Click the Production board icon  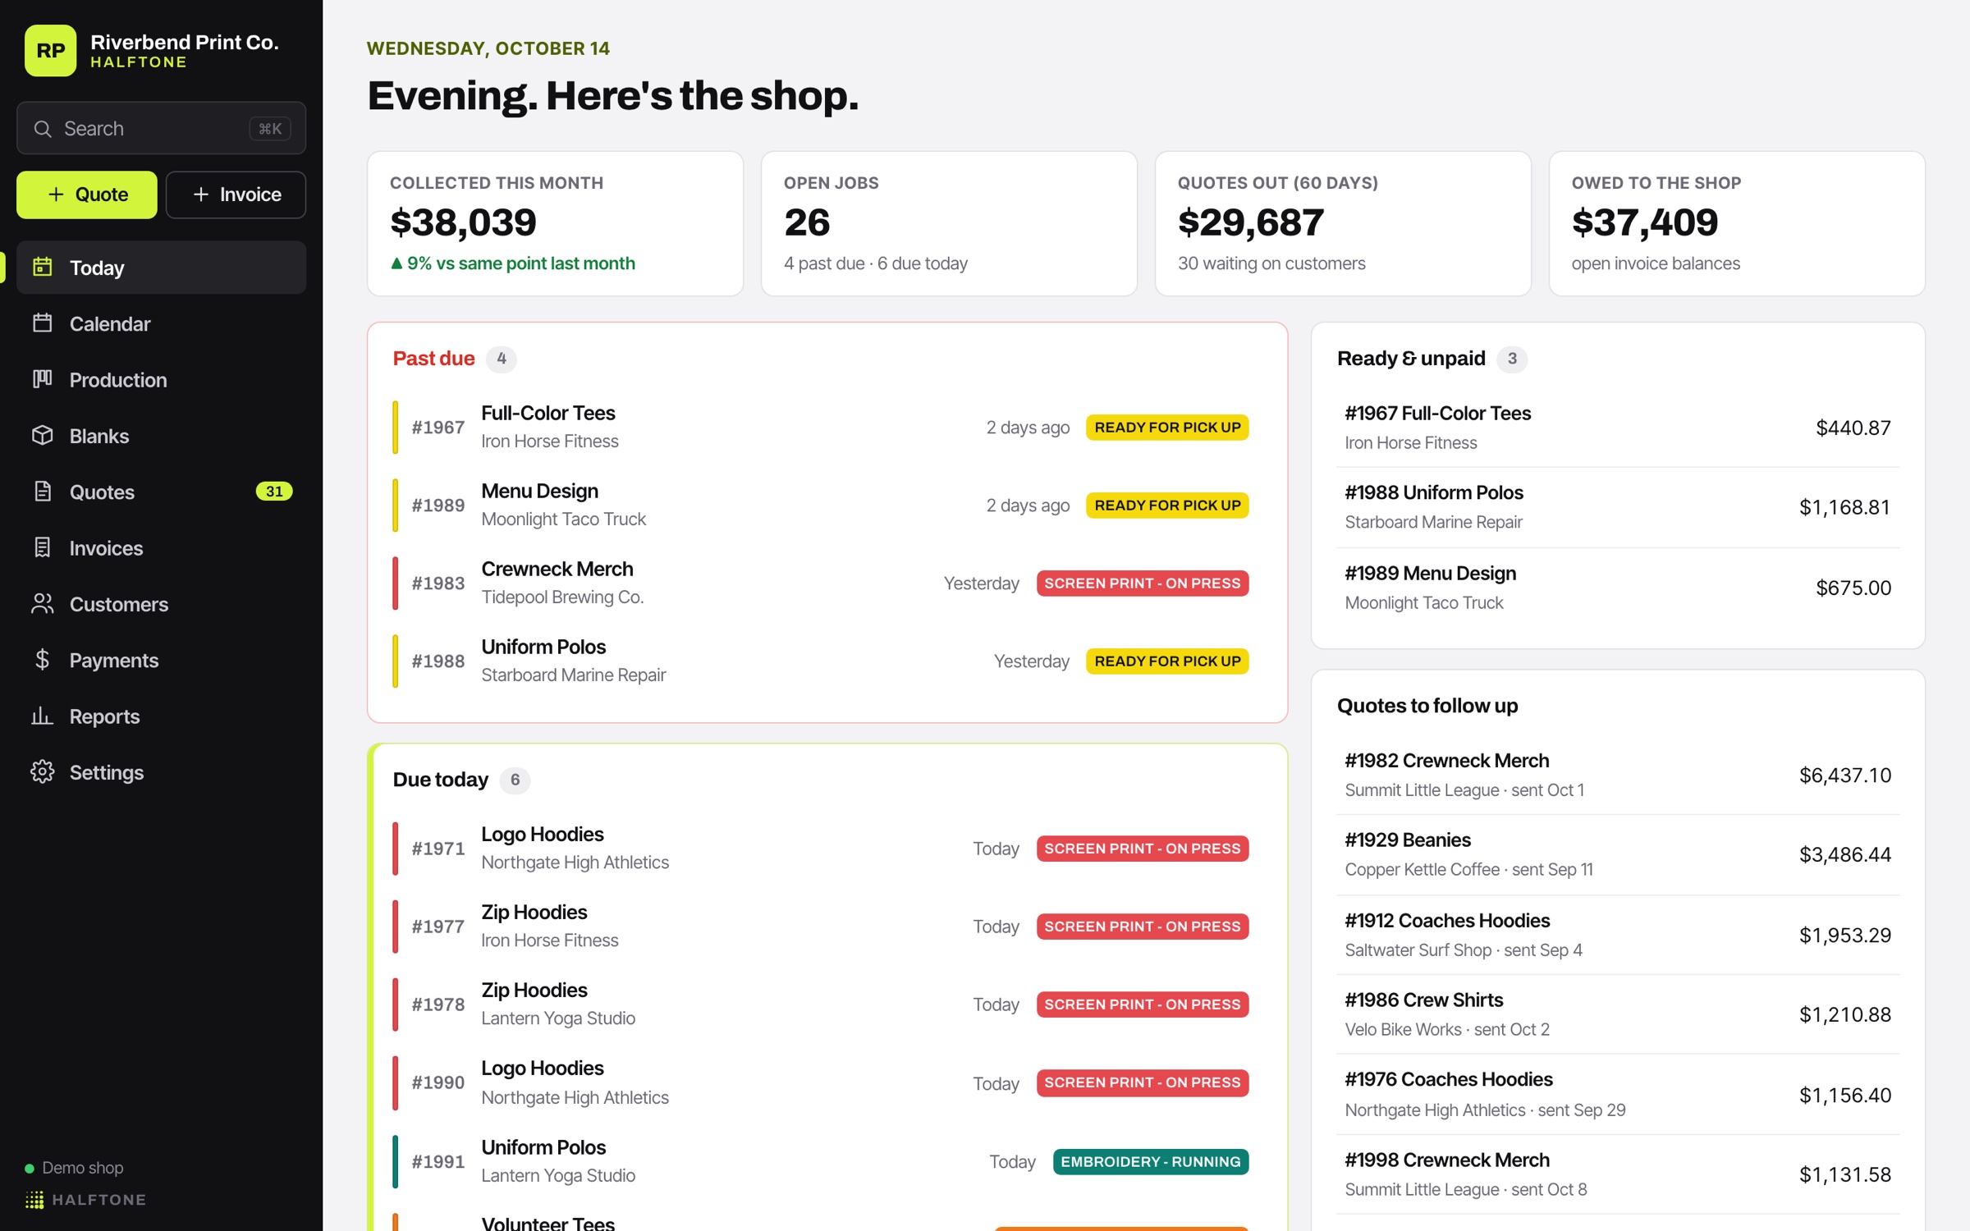tap(43, 379)
